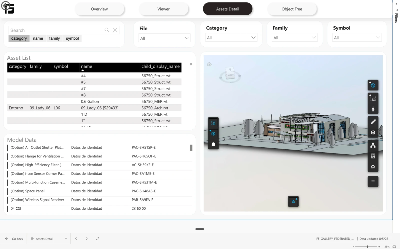This screenshot has height=249, width=400.
Task: Switch to the Overview tab
Action: click(99, 9)
